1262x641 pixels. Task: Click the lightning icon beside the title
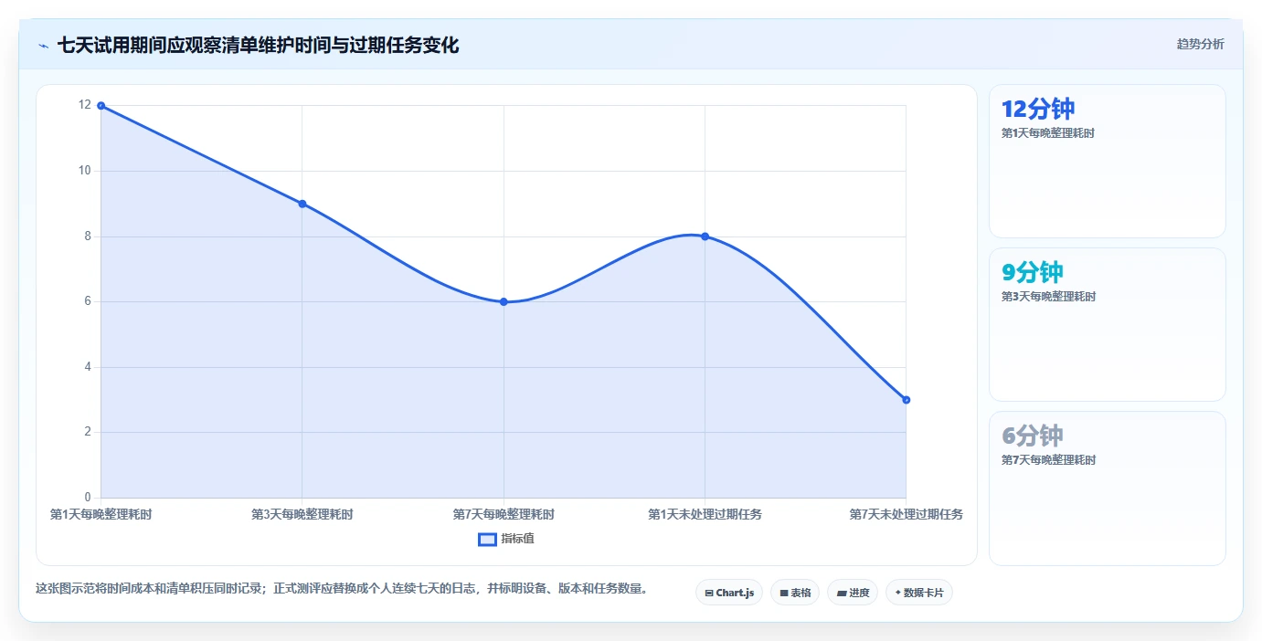pos(43,46)
